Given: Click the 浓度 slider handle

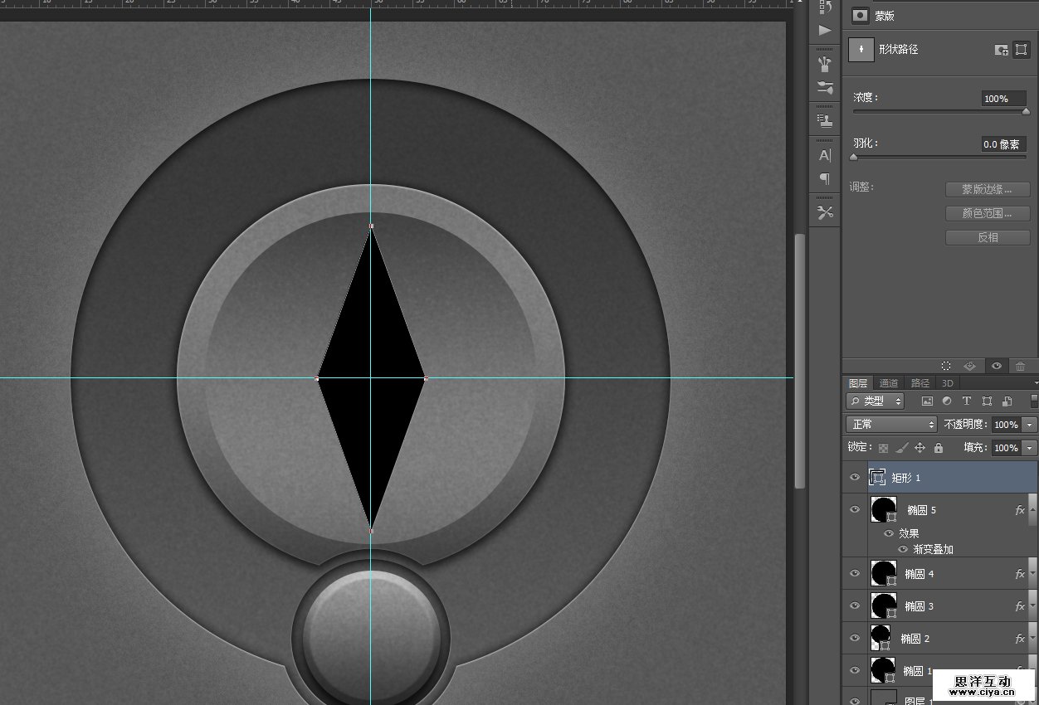Looking at the screenshot, I should [1026, 111].
